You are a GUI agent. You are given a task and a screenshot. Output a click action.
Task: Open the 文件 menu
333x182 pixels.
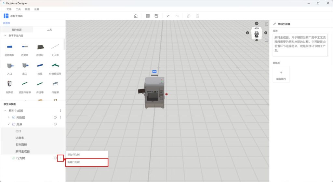tap(9, 9)
